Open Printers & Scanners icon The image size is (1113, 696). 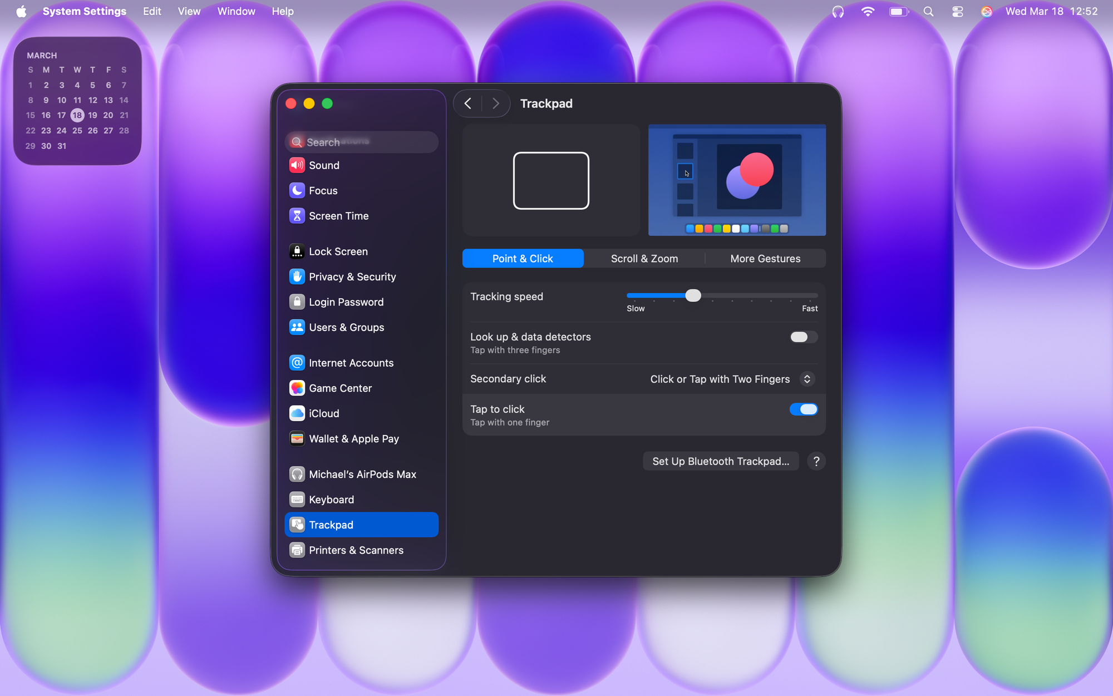[x=297, y=550]
